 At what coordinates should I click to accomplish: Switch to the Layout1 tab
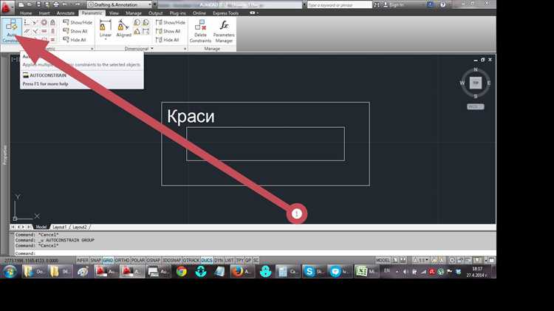59,227
